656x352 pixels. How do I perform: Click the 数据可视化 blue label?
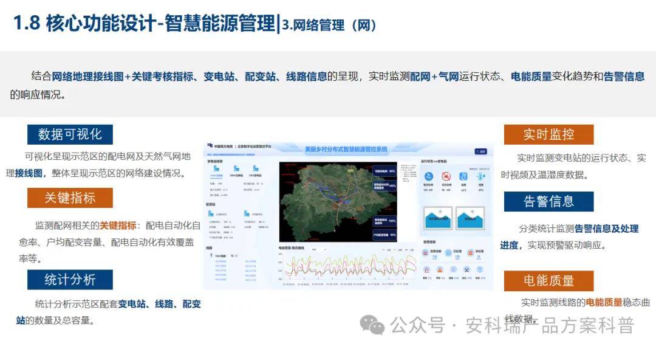point(70,134)
